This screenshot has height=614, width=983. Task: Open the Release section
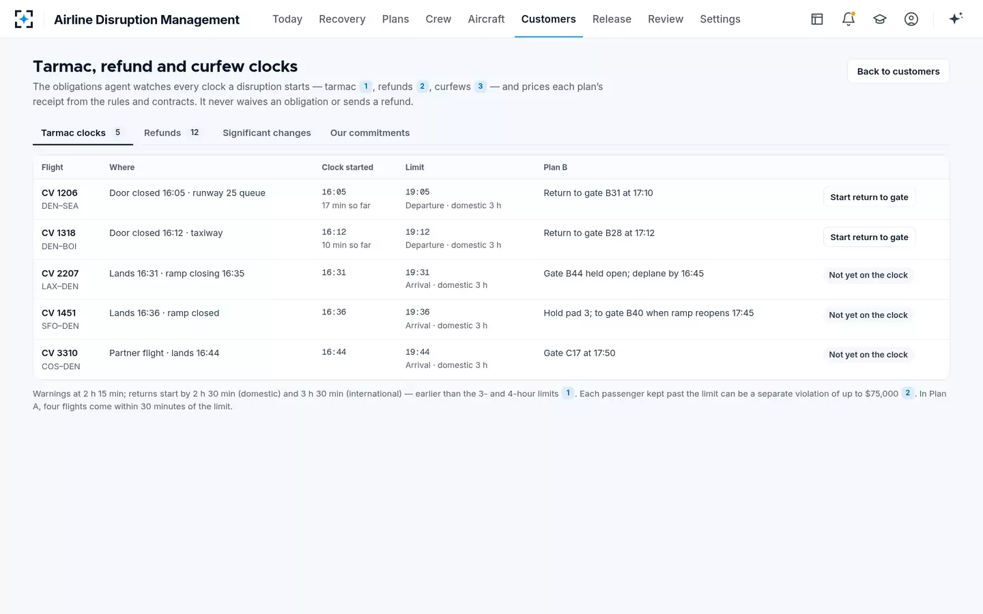pyautogui.click(x=612, y=19)
